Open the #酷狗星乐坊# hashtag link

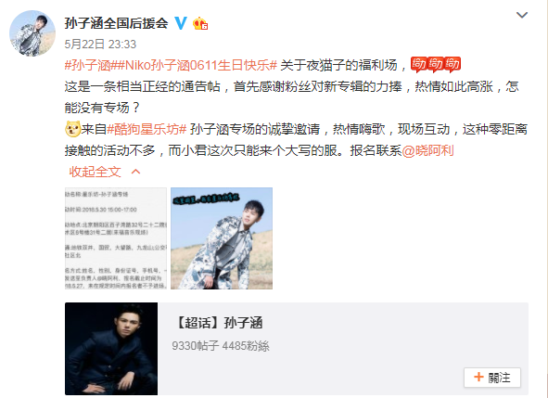[x=147, y=129]
